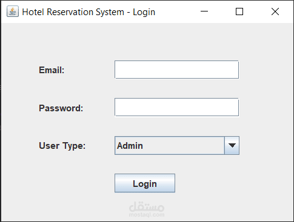The width and height of the screenshot is (294, 222).
Task: Click the User Type dropdown arrow
Action: [x=232, y=145]
